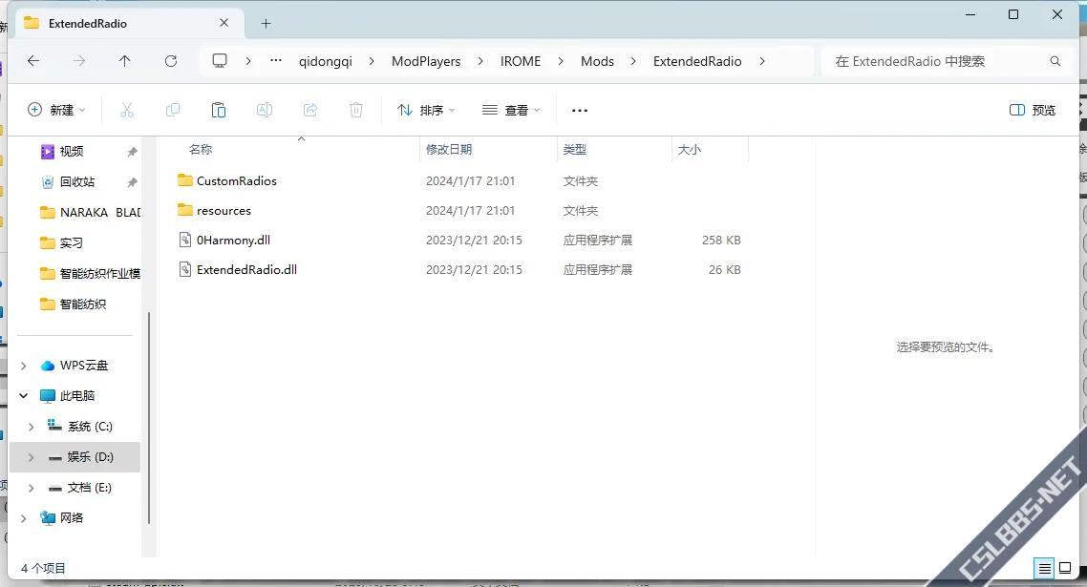Image resolution: width=1087 pixels, height=587 pixels.
Task: Expand the 娱乐 (D:) drive node
Action: (x=31, y=456)
